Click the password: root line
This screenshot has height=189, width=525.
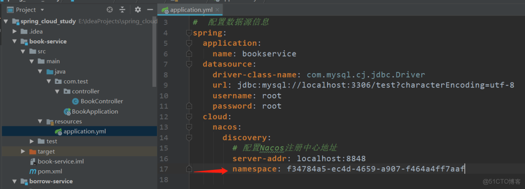point(247,106)
